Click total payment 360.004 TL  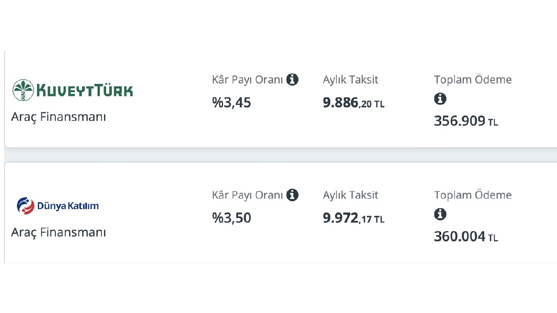[466, 236]
